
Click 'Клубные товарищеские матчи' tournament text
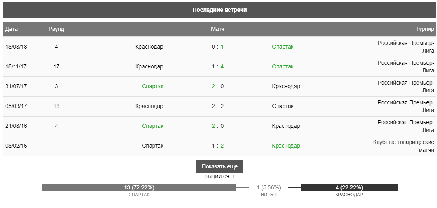pyautogui.click(x=403, y=146)
